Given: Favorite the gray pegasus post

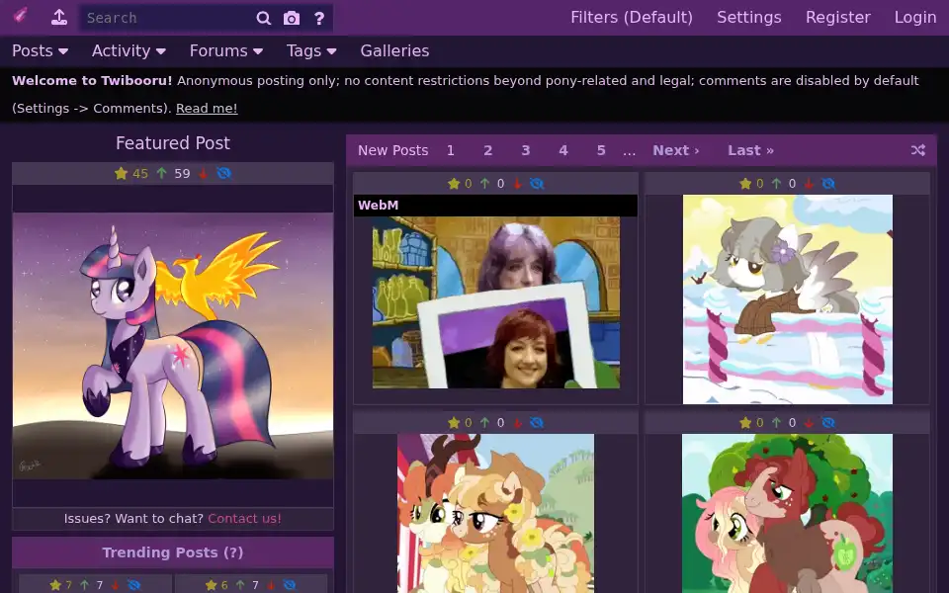Looking at the screenshot, I should point(745,184).
